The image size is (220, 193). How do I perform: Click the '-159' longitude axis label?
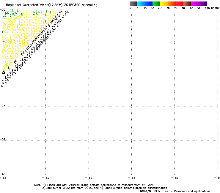(89, 178)
